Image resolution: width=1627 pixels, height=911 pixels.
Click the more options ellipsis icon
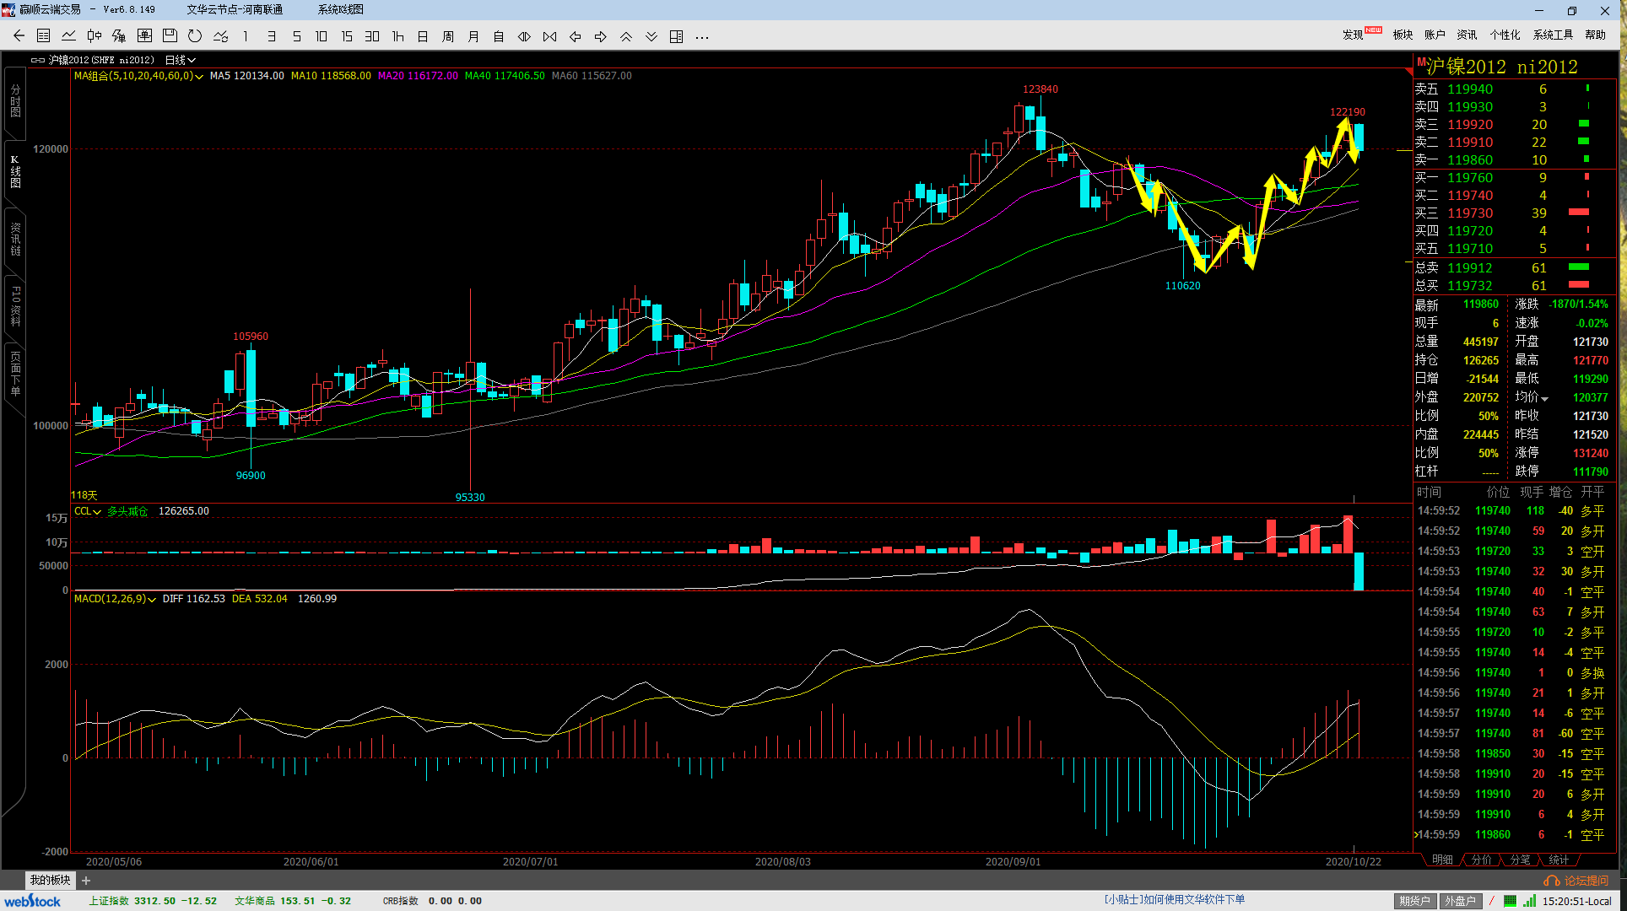coord(701,36)
